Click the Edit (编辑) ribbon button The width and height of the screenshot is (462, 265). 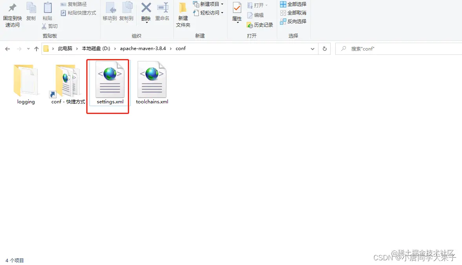pyautogui.click(x=255, y=15)
